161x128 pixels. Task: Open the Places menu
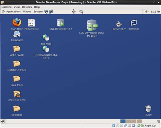(27, 12)
